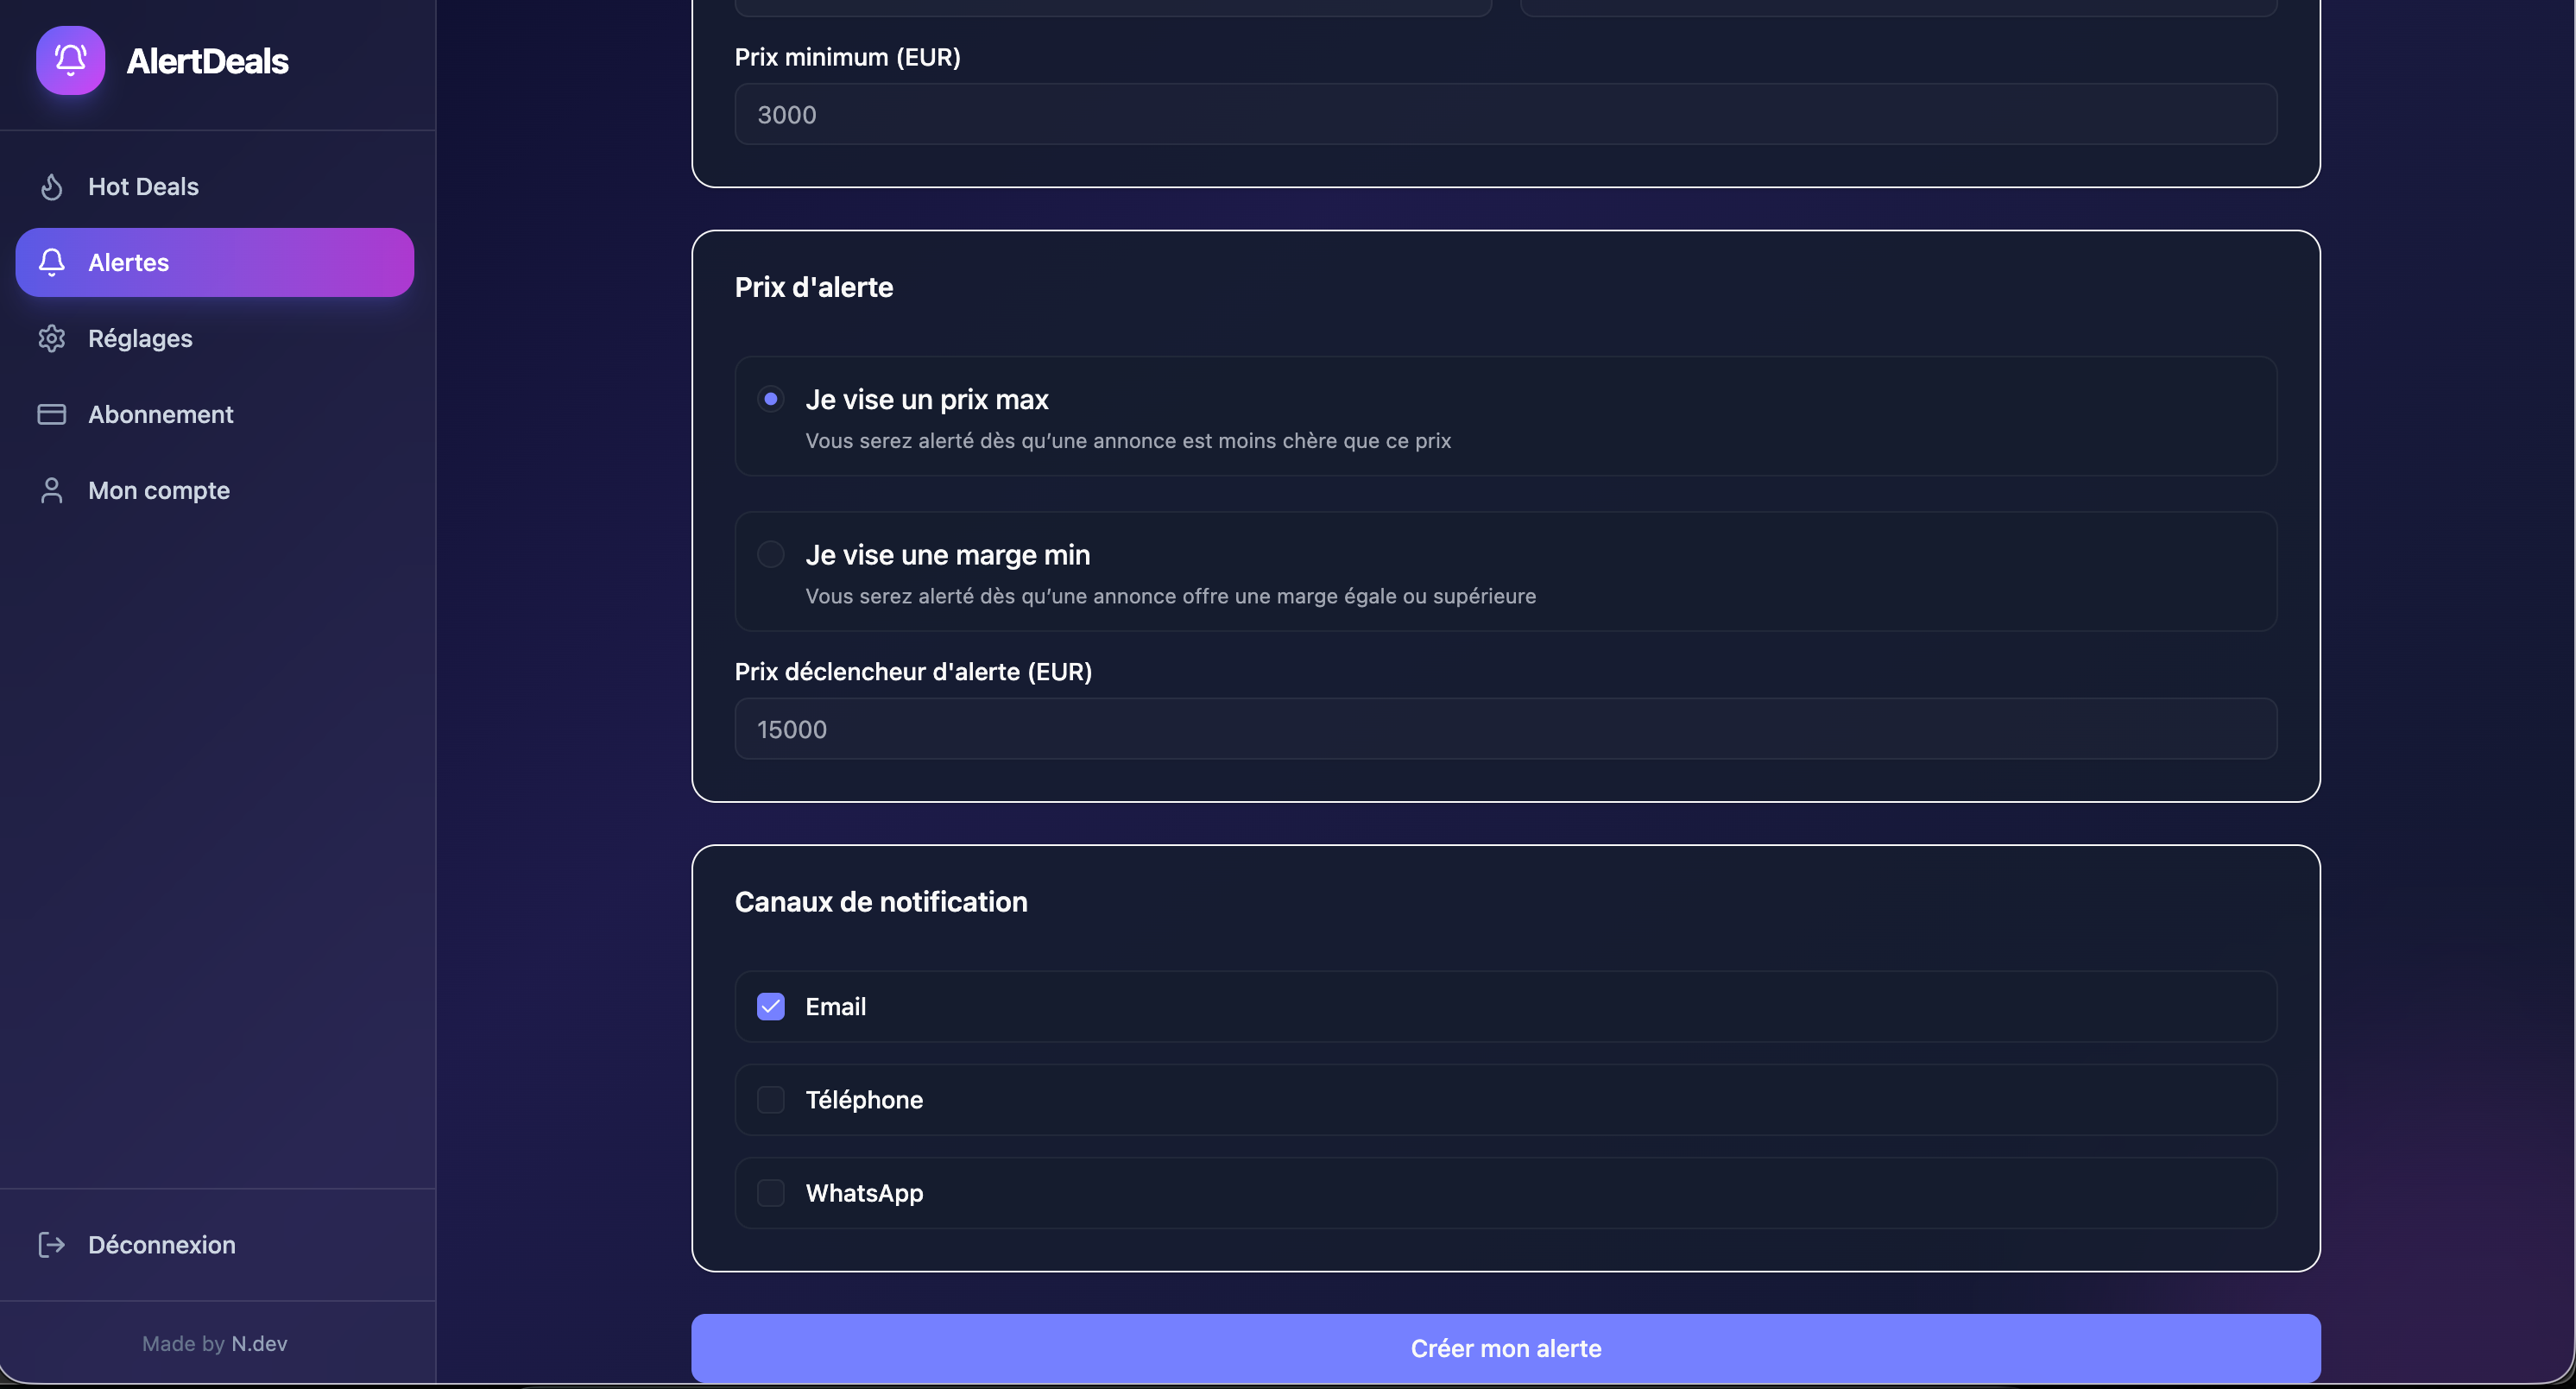Click the 'Prix d'alerte' section heading

click(814, 287)
